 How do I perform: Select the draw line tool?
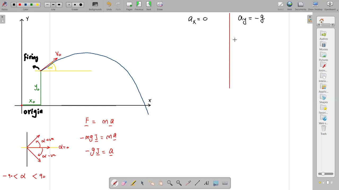197,183
